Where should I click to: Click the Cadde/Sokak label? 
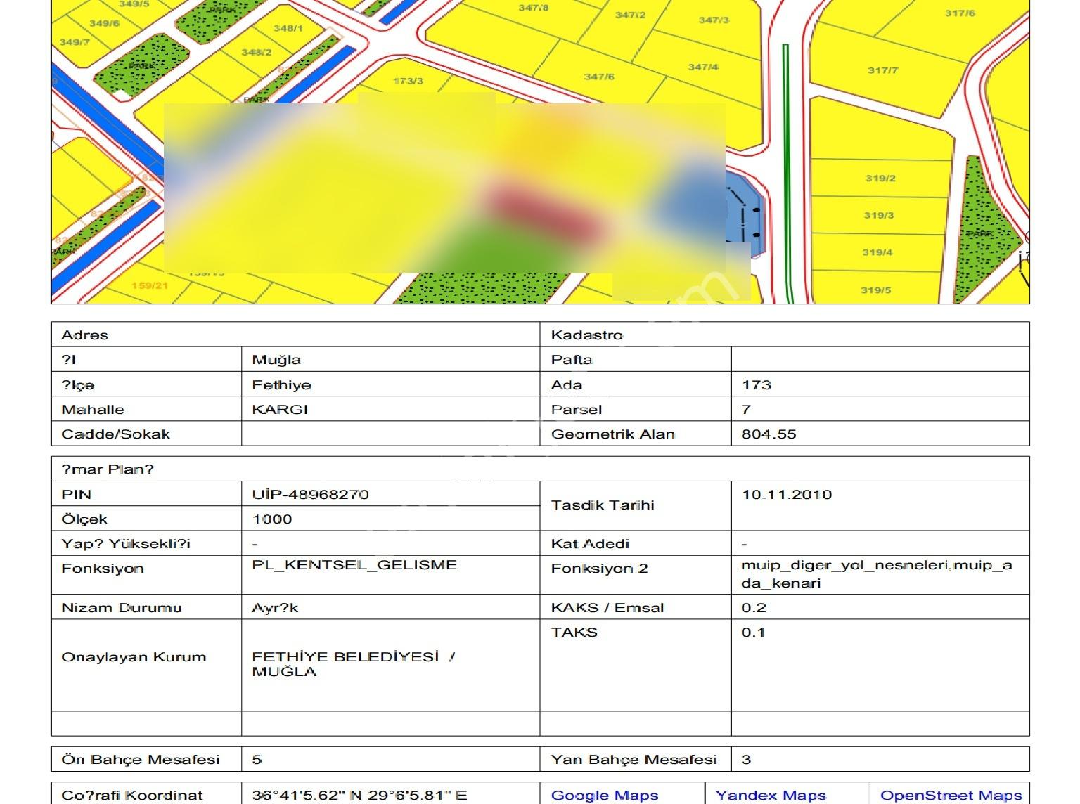click(x=115, y=434)
